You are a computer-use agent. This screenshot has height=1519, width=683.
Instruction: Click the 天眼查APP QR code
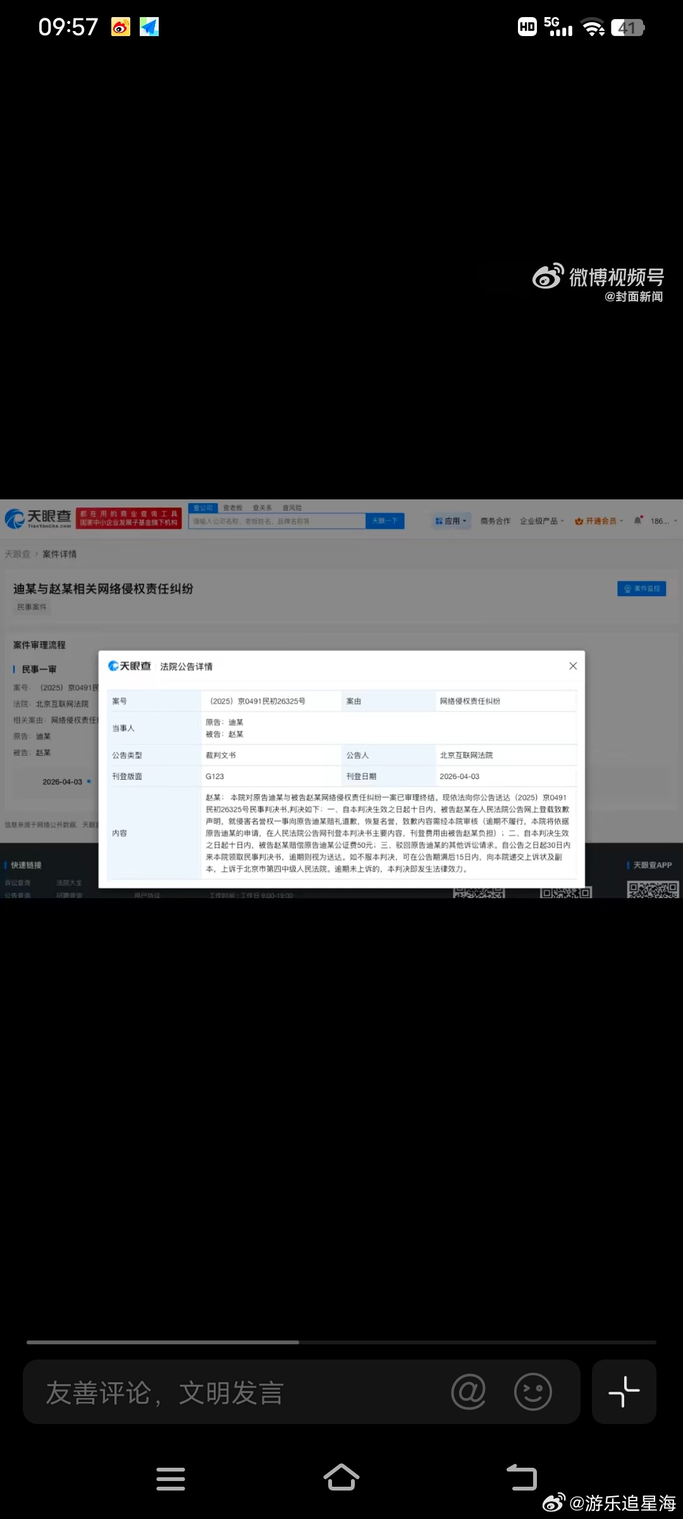(x=653, y=889)
